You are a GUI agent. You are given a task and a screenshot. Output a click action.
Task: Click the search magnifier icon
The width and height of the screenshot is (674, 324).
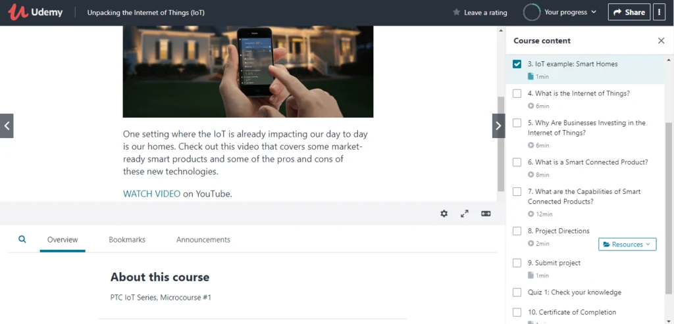[x=22, y=239]
